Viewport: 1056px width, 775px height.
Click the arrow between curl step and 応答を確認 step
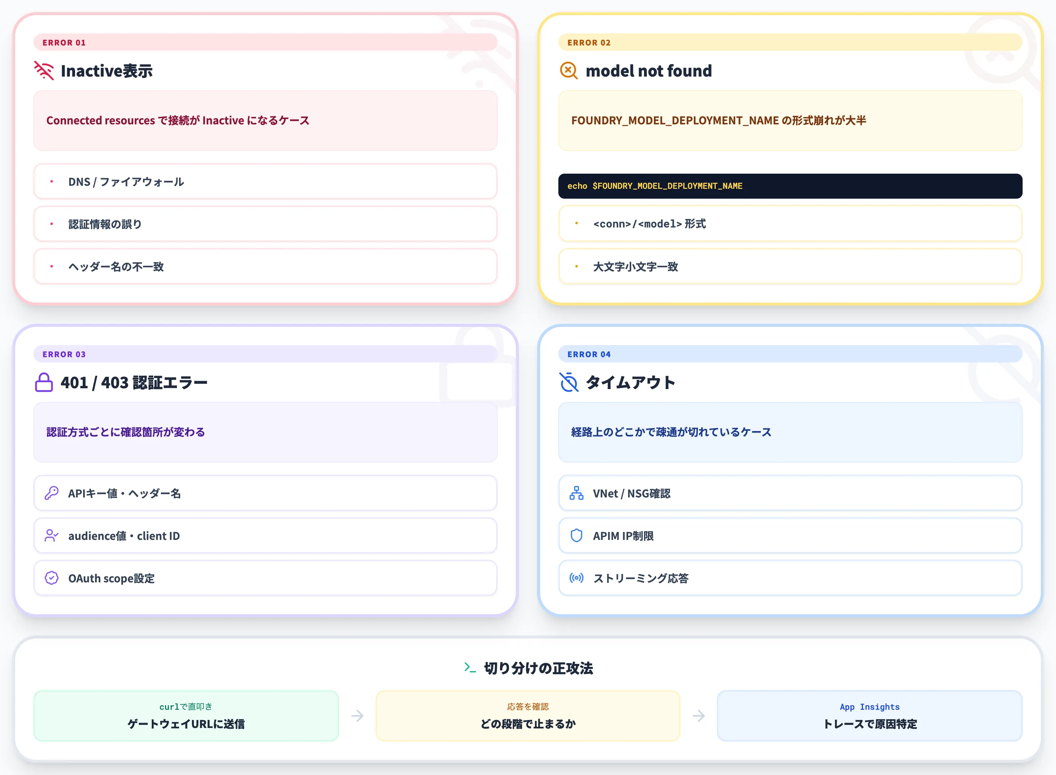click(x=357, y=716)
